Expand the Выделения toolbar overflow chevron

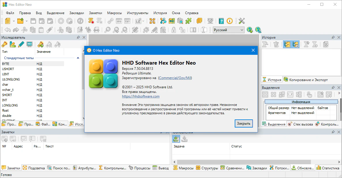pyautogui.click(x=339, y=93)
